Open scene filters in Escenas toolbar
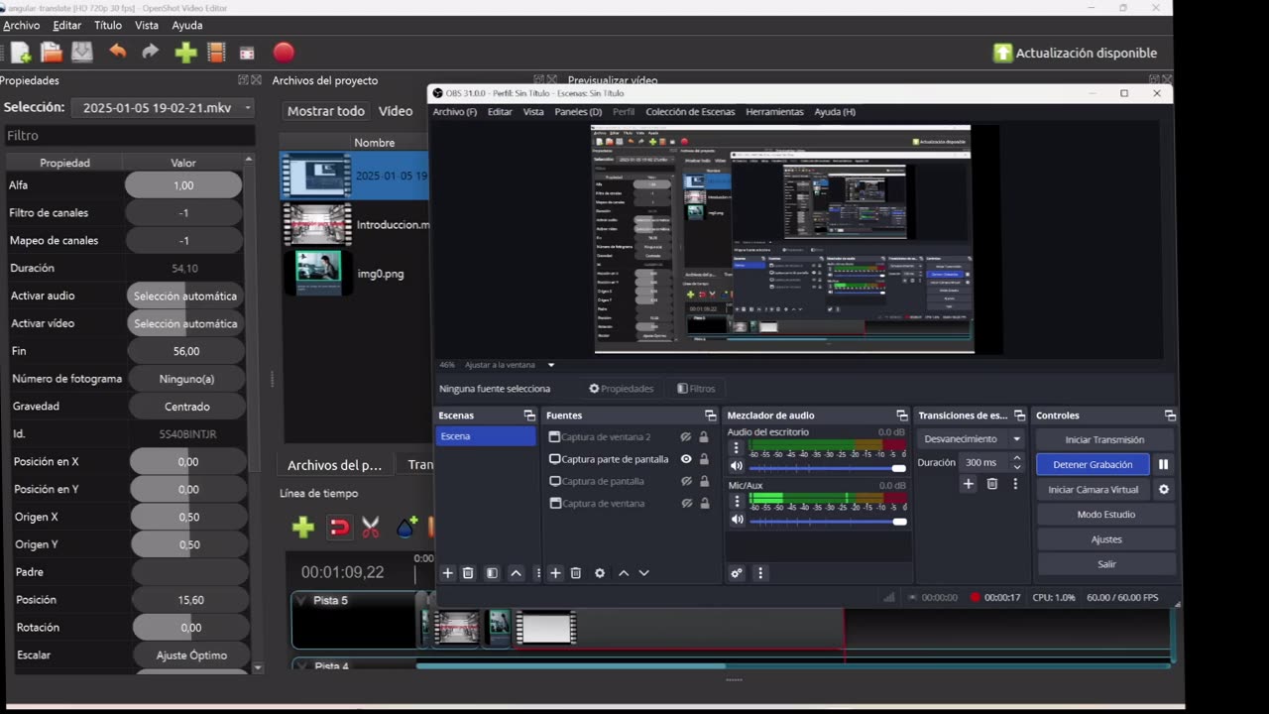The height and width of the screenshot is (714, 1269). (492, 573)
